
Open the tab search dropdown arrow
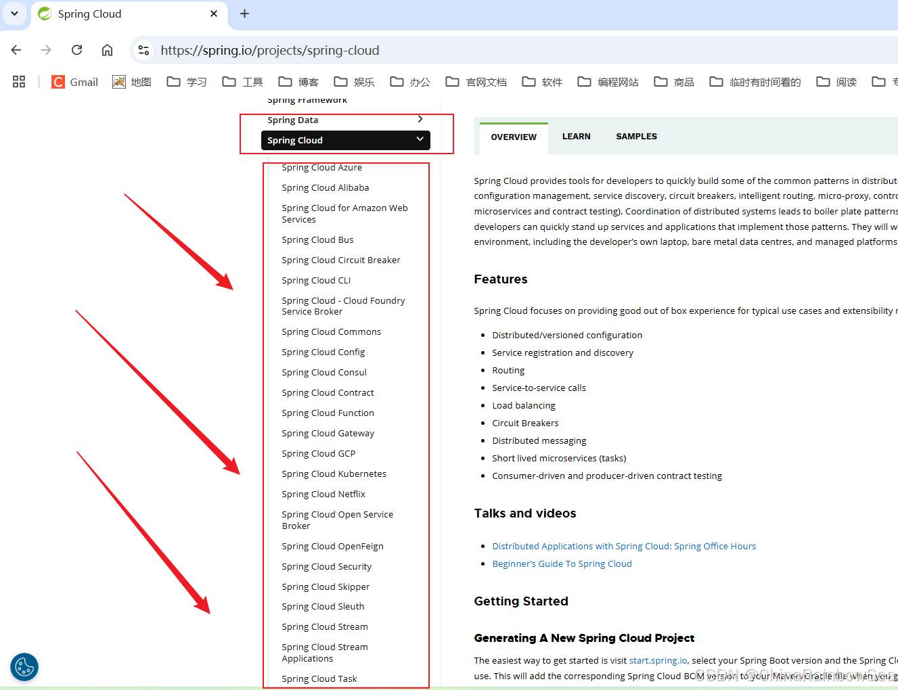tap(14, 14)
